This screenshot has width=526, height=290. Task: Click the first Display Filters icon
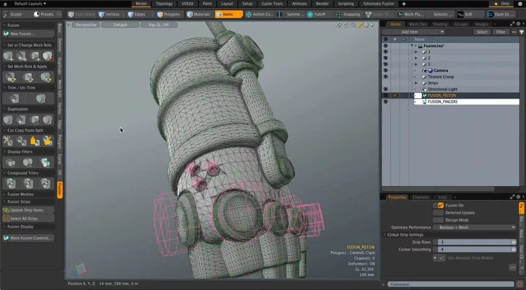[x=10, y=162]
